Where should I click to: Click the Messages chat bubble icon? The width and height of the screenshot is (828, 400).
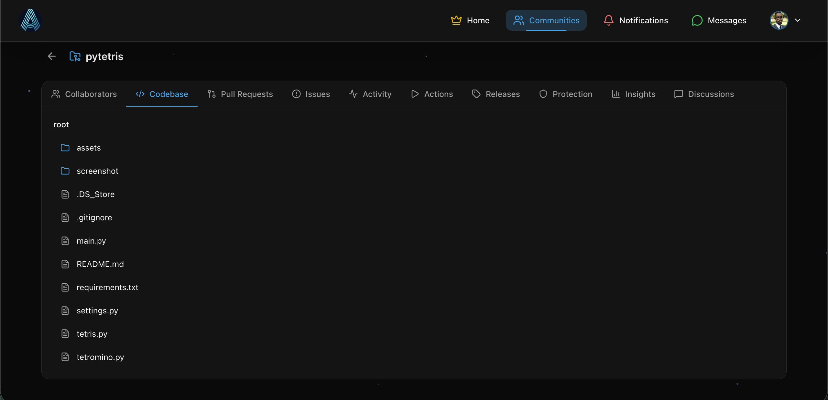point(697,20)
